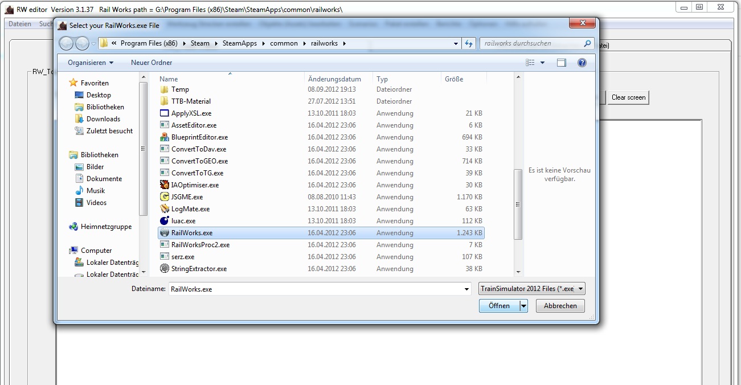Open the help question mark icon

tap(582, 63)
